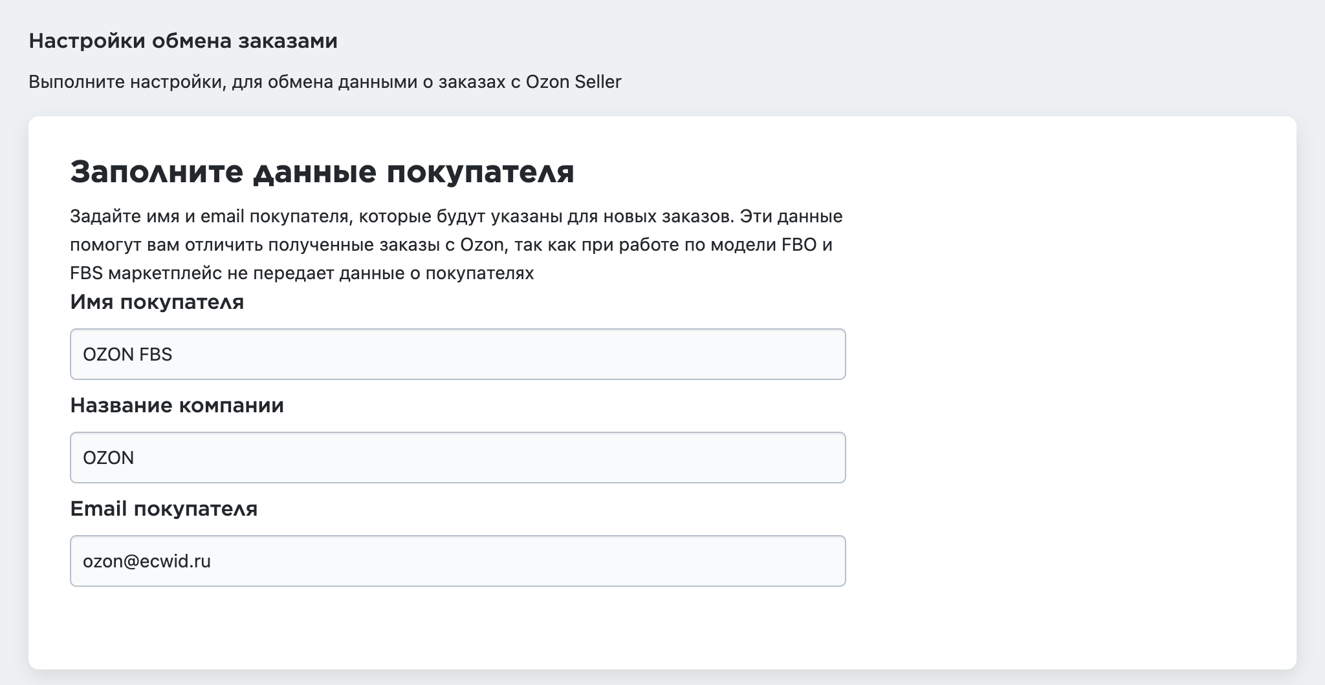
Task: Focus the Название компании input field
Action: [x=457, y=458]
